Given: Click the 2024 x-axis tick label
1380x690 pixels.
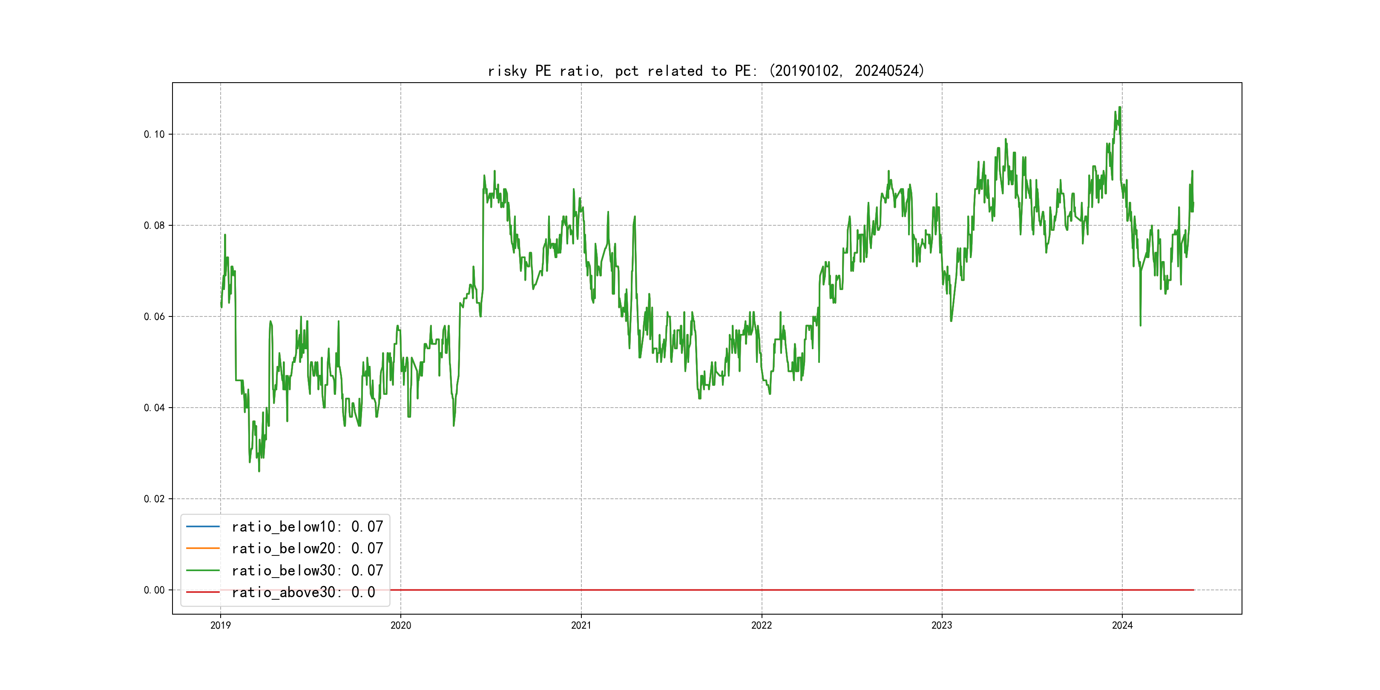Looking at the screenshot, I should [x=1122, y=625].
